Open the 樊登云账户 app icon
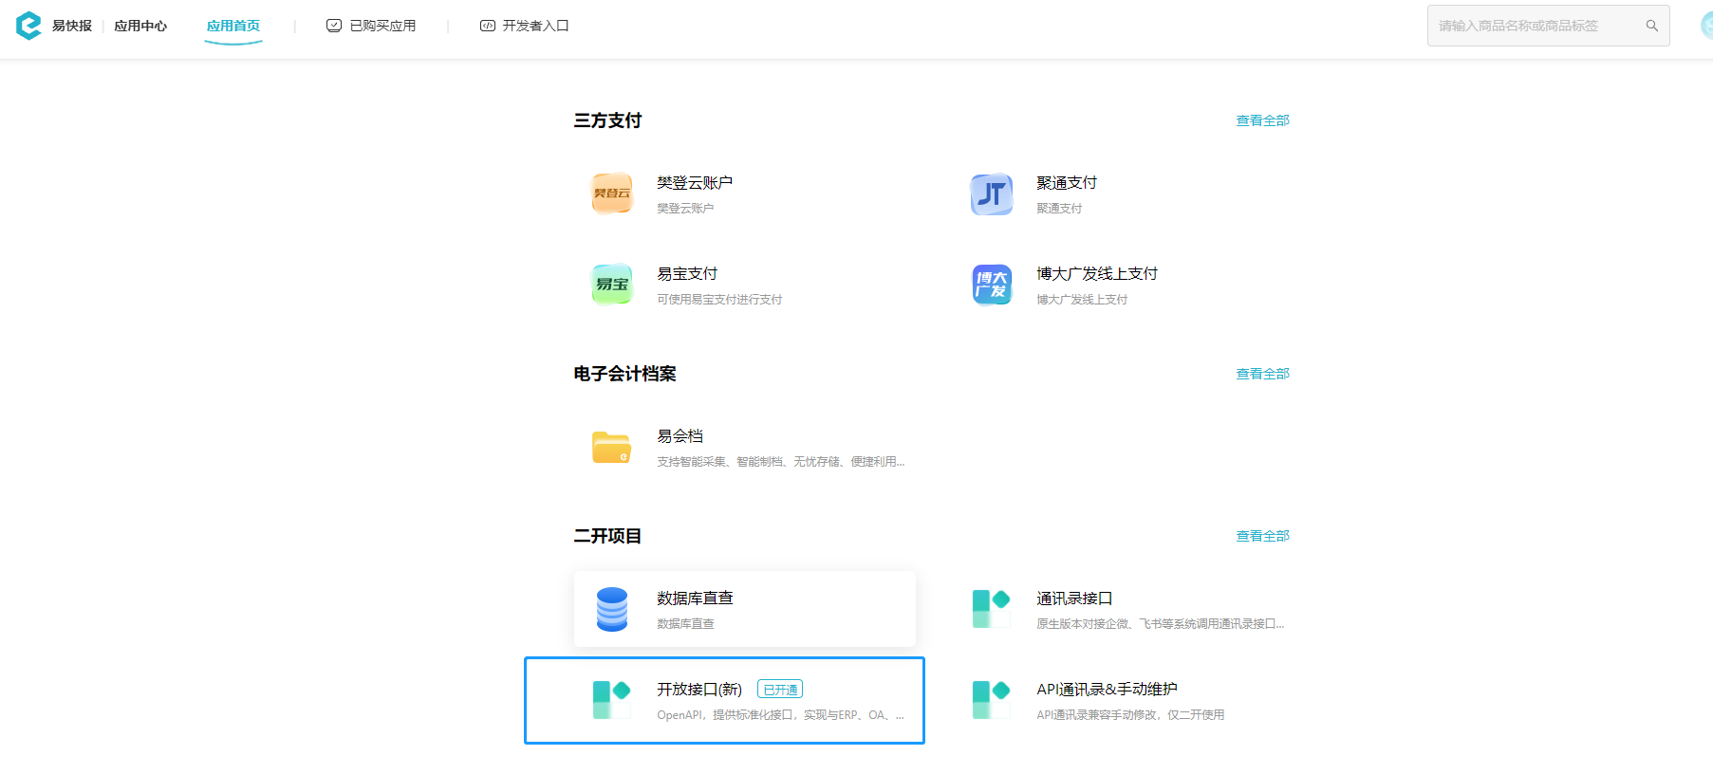Image resolution: width=1713 pixels, height=774 pixels. coord(612,193)
